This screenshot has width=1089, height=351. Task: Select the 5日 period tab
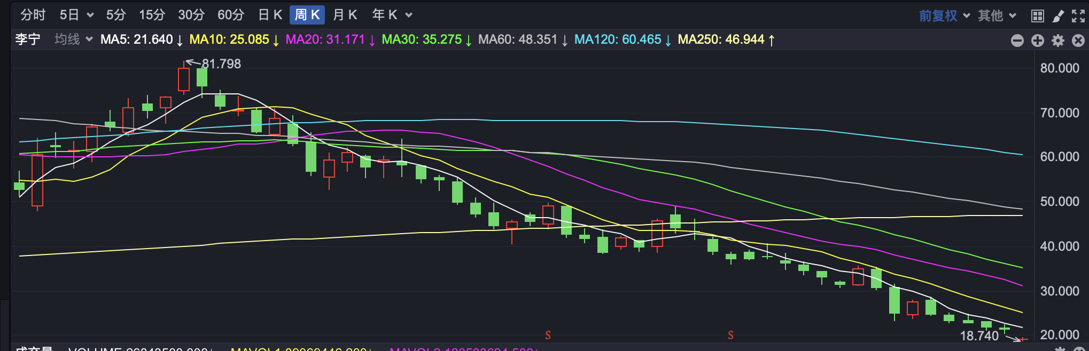tap(69, 15)
